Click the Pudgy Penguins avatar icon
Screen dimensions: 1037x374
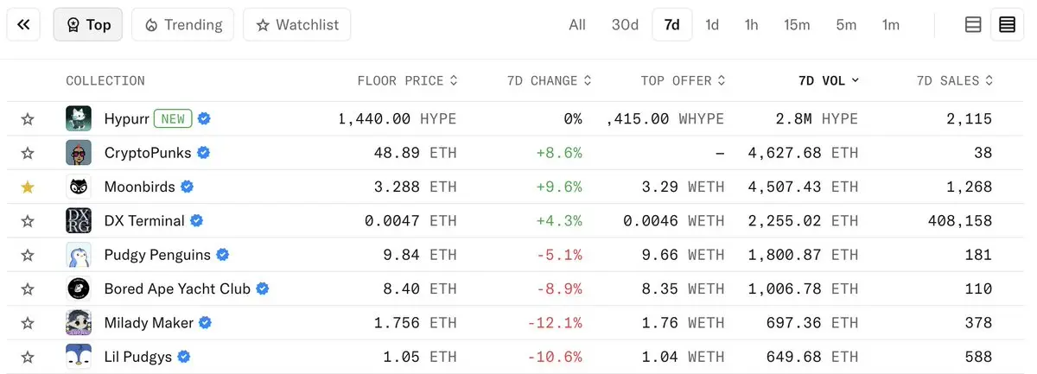[79, 255]
